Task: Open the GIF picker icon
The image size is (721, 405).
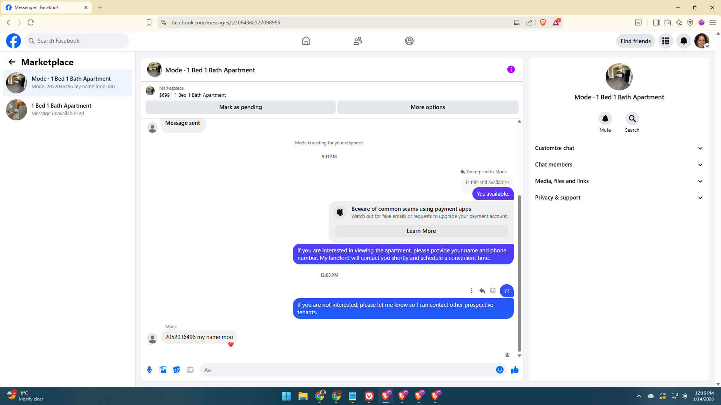Action: pyautogui.click(x=190, y=370)
